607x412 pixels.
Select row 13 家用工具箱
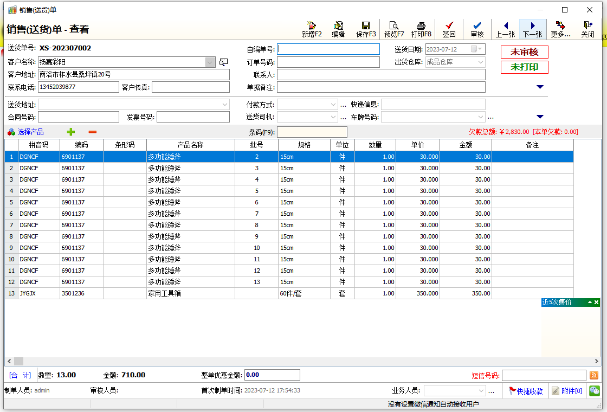click(x=289, y=293)
